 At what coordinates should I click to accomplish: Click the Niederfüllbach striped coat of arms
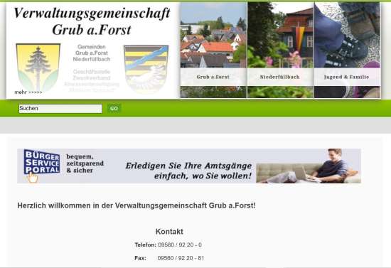[x=146, y=69]
